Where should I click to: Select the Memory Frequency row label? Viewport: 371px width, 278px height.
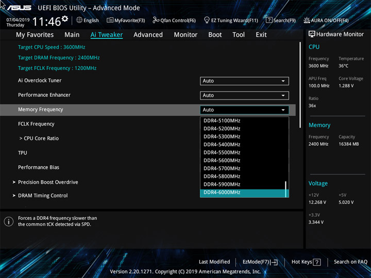pos(41,110)
